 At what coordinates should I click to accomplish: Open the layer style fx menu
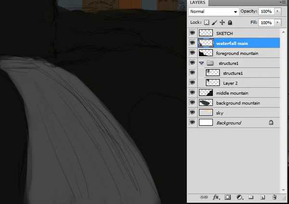pos(217,197)
